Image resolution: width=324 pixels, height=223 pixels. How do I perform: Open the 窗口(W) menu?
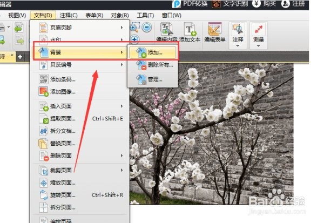point(172,15)
